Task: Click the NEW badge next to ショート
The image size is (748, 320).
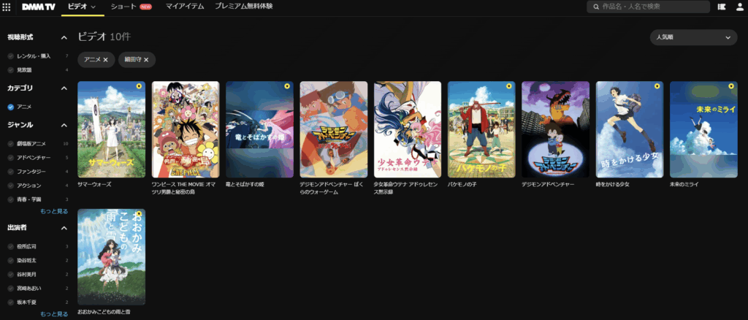Action: click(145, 7)
